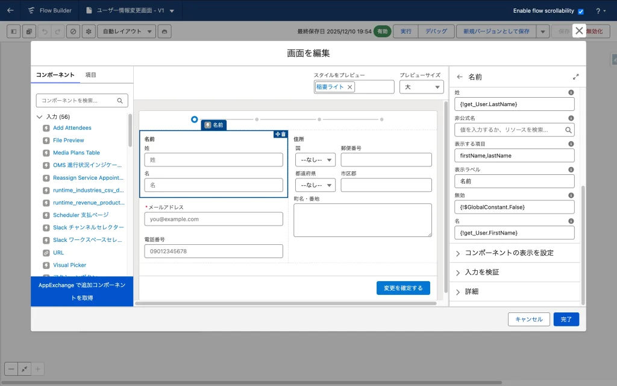Click the move handle on 名前 component
617x386 pixels.
click(277, 134)
